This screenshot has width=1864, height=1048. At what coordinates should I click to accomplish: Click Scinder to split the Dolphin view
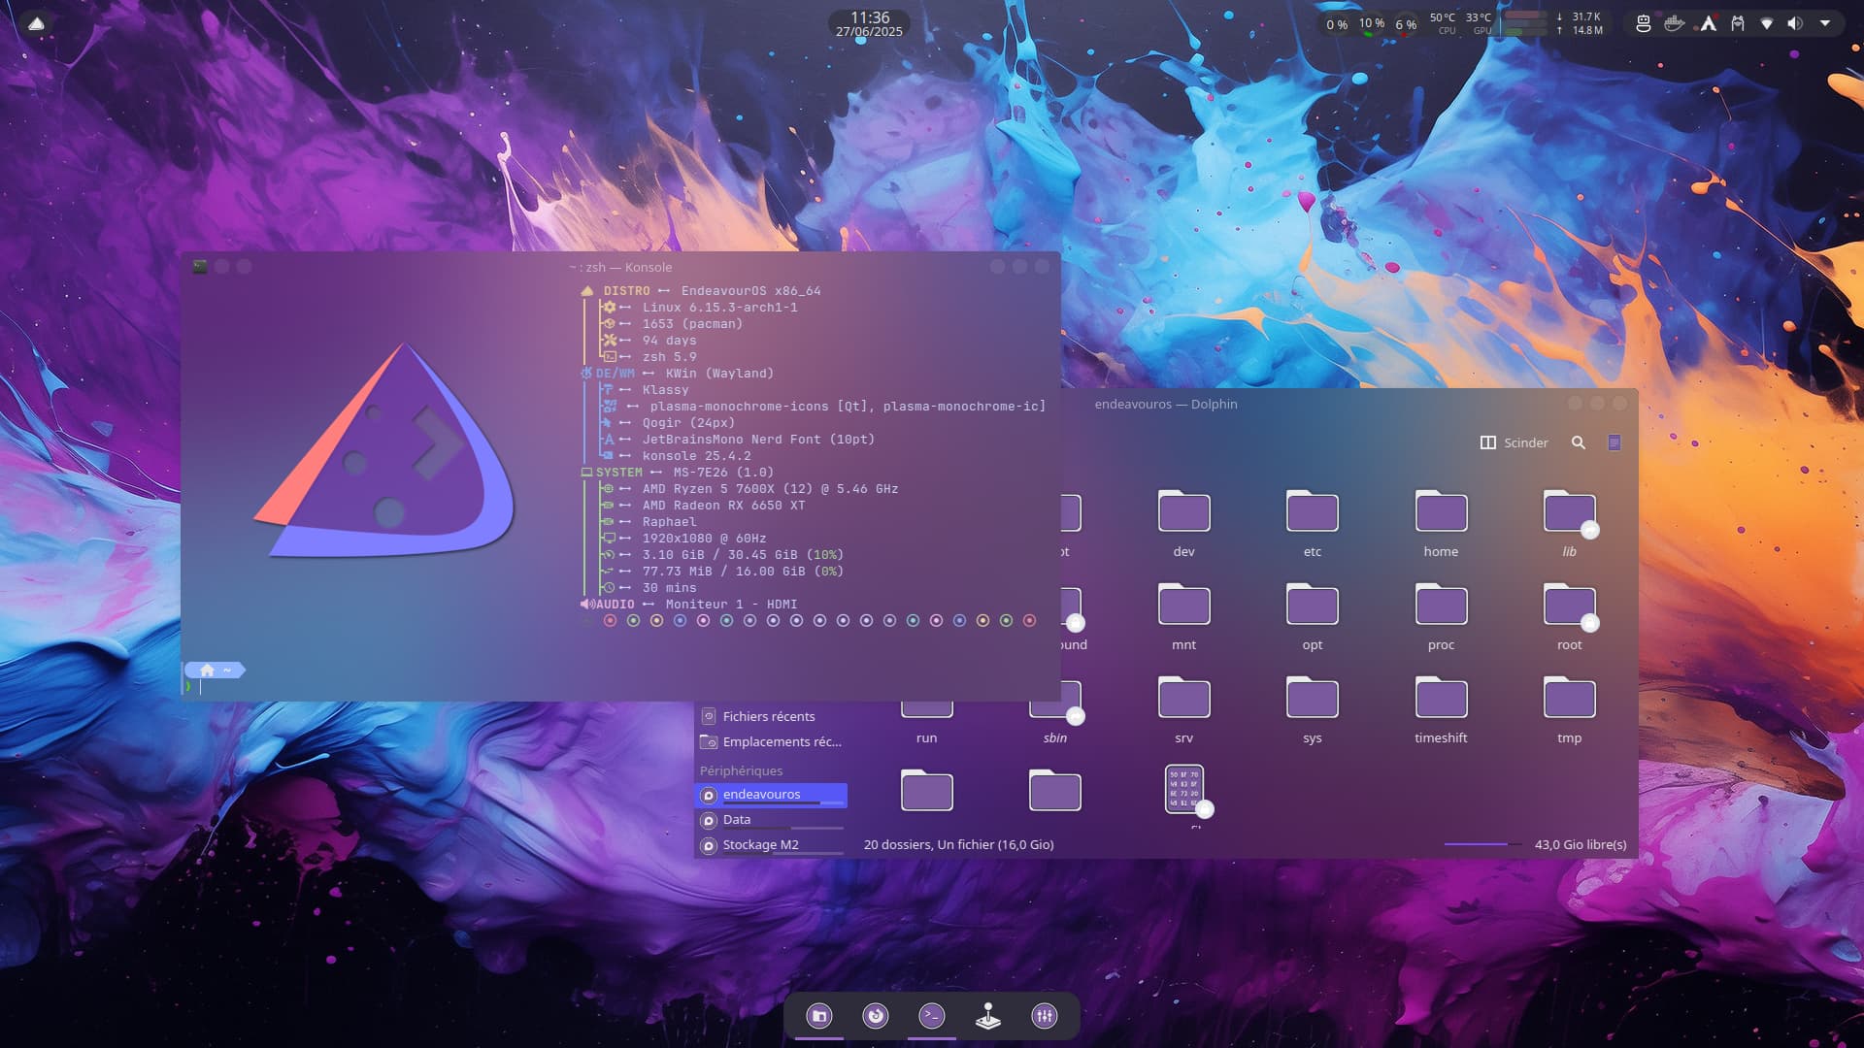(x=1514, y=442)
